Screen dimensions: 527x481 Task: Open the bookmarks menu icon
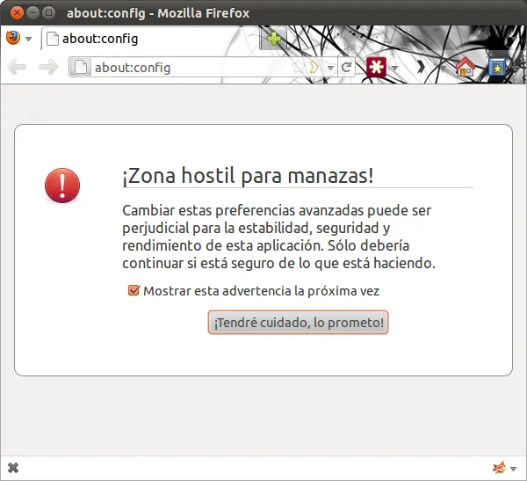(x=497, y=66)
